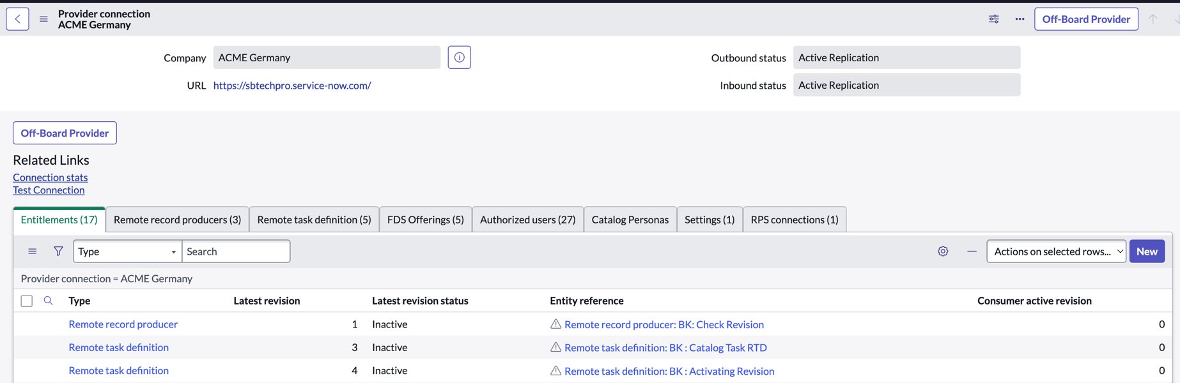Viewport: 1180px width, 383px height.
Task: Open the personalize form settings icon
Action: [x=993, y=19]
